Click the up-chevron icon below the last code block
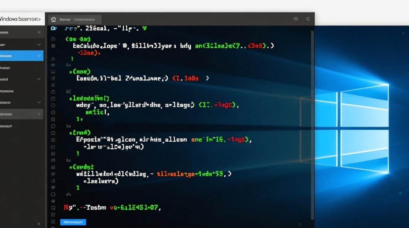409x228 pixels. (68, 195)
